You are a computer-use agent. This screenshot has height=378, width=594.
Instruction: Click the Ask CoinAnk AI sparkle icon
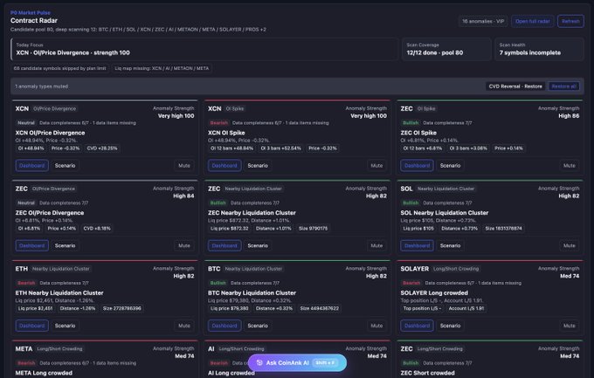[259, 363]
